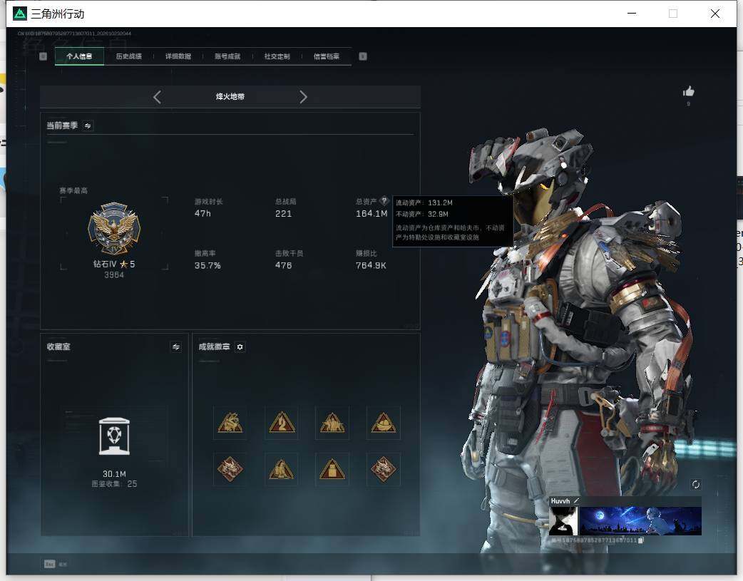Click the night-sky profile banner
The width and height of the screenshot is (743, 581).
coord(640,521)
